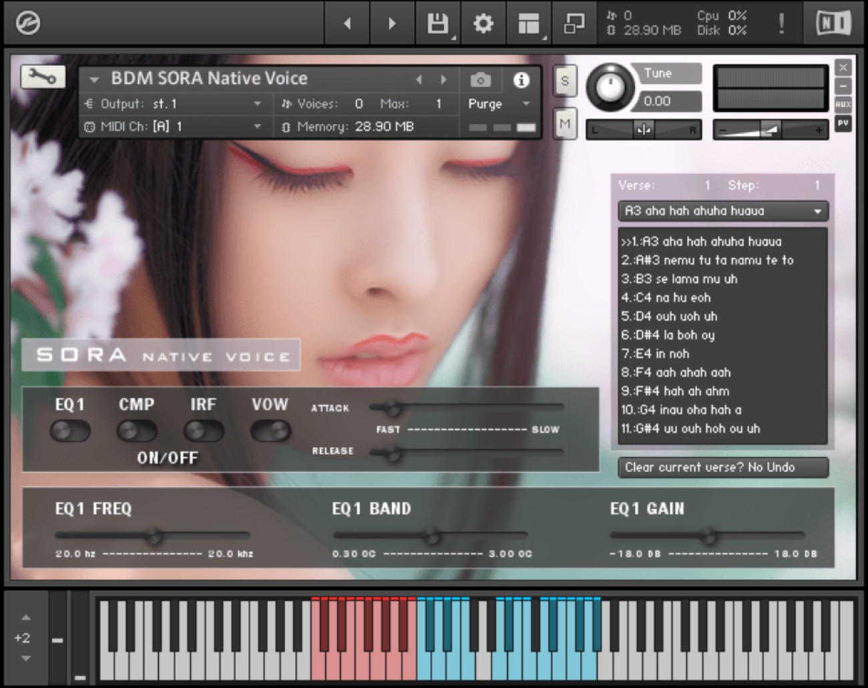The height and width of the screenshot is (688, 868).
Task: Click the Clear current verse button
Action: pyautogui.click(x=722, y=467)
